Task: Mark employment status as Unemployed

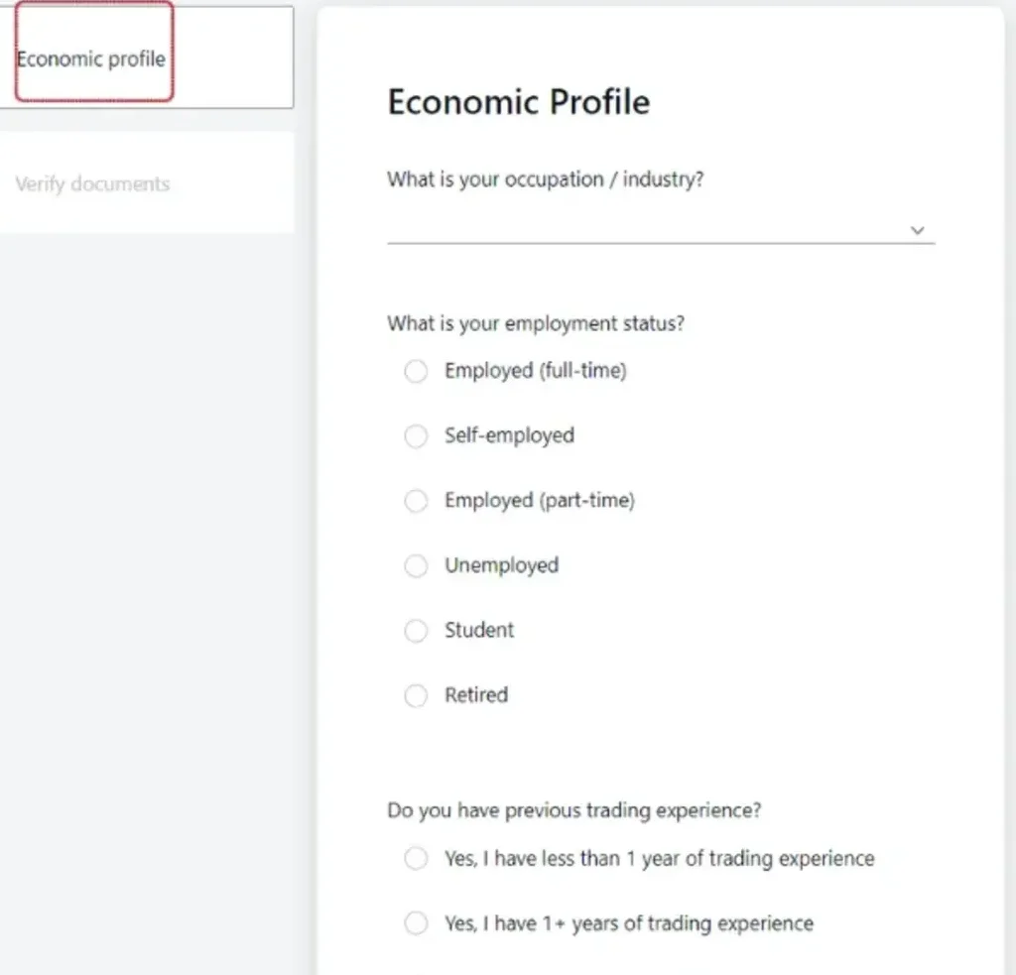Action: [x=416, y=565]
